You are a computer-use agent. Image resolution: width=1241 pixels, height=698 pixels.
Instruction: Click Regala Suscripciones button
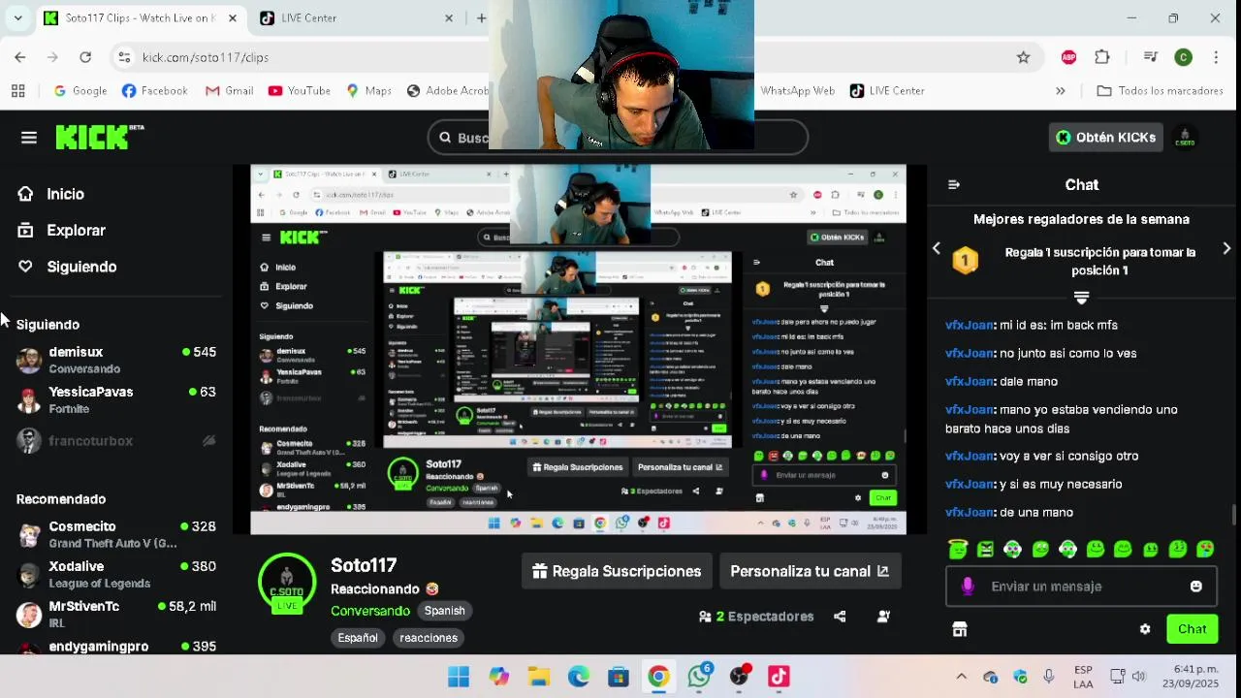[x=617, y=571]
